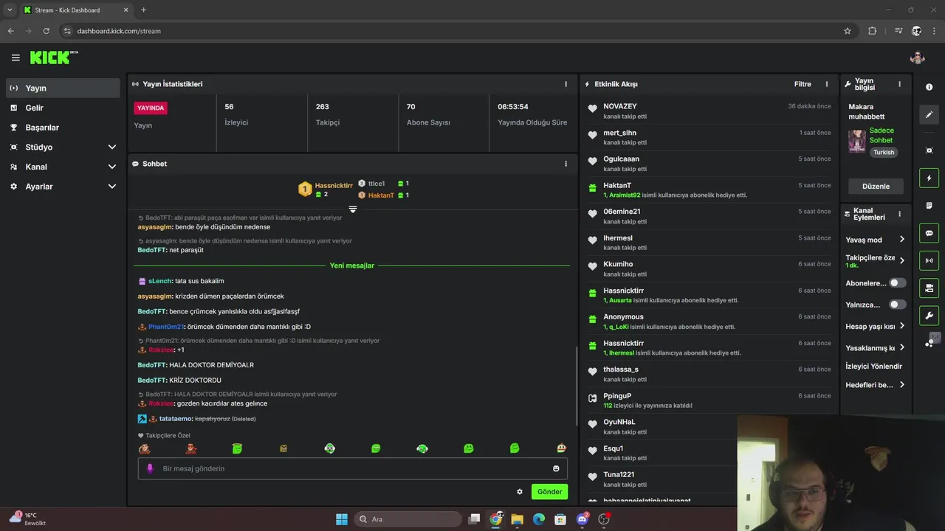This screenshot has width=945, height=531.
Task: Open Windows Start menu
Action: point(341,519)
